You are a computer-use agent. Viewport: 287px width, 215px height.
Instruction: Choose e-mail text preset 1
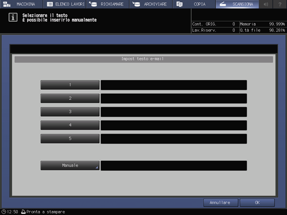click(70, 85)
